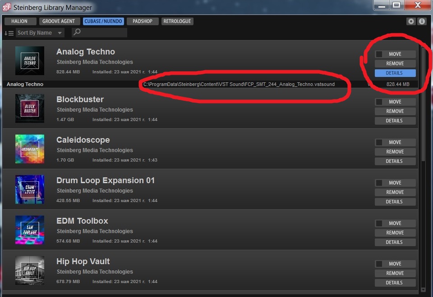Click the Analog Techno .vstsound file path
The height and width of the screenshot is (297, 433).
point(239,84)
